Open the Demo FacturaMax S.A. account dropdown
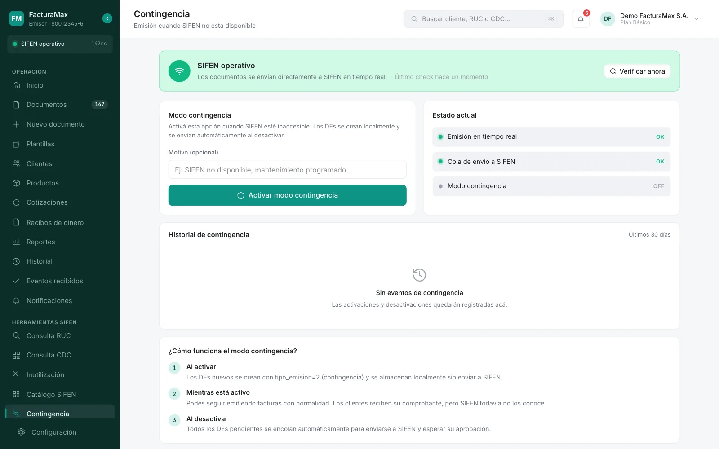The width and height of the screenshot is (719, 449). (x=650, y=19)
